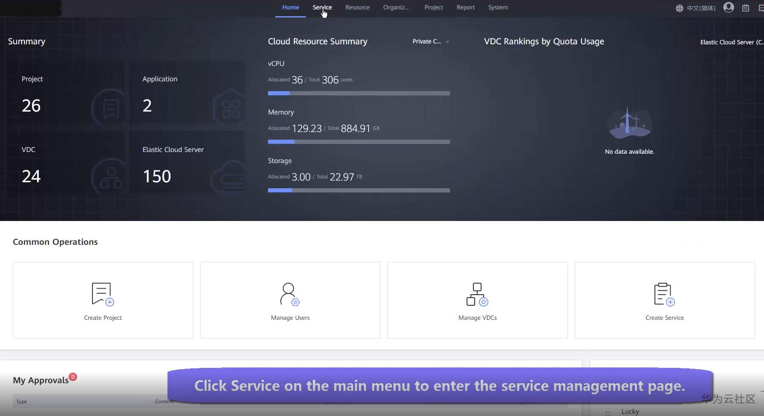Click the globe language icon
This screenshot has height=416, width=764.
(x=680, y=8)
